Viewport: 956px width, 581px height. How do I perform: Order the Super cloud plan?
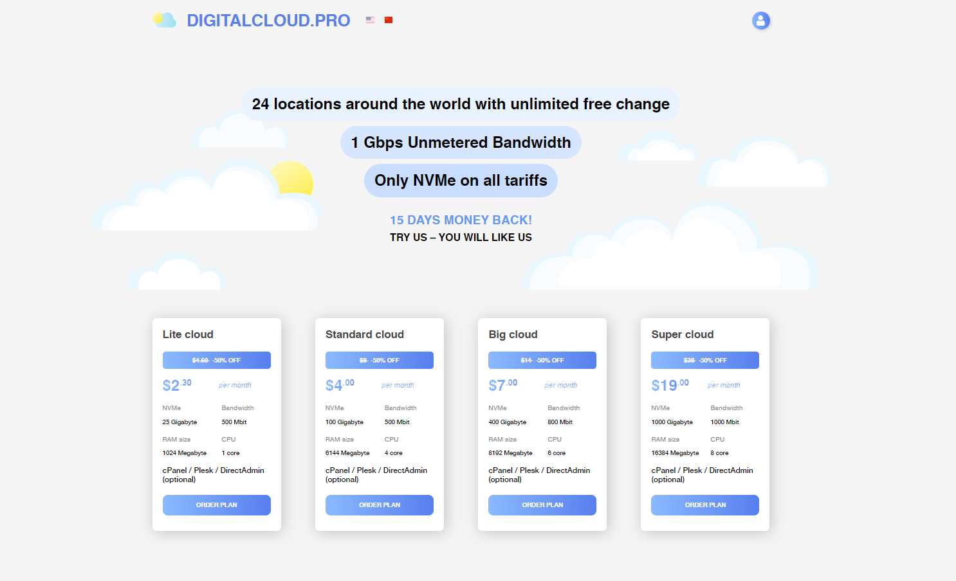point(704,505)
